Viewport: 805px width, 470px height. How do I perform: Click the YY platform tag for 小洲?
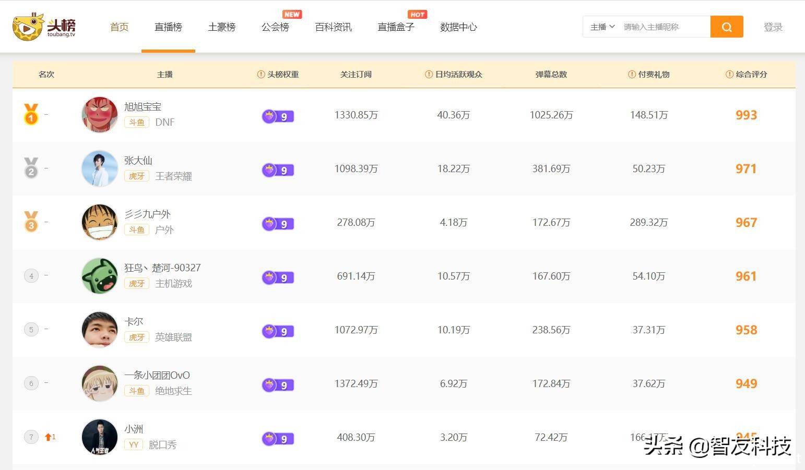[134, 445]
